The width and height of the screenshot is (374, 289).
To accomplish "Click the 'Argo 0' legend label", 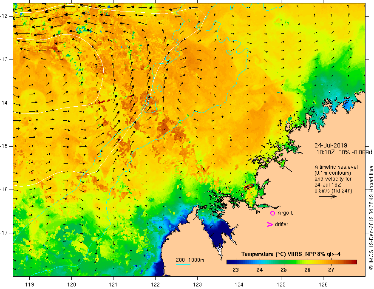I will coord(286,213).
